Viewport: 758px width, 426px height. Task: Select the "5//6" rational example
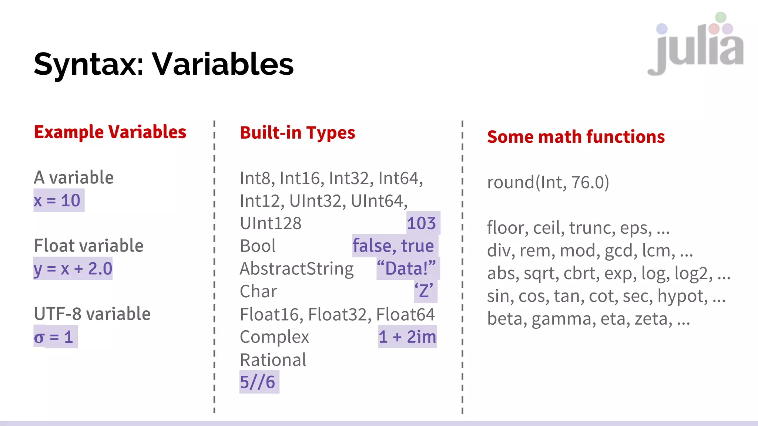coord(258,382)
